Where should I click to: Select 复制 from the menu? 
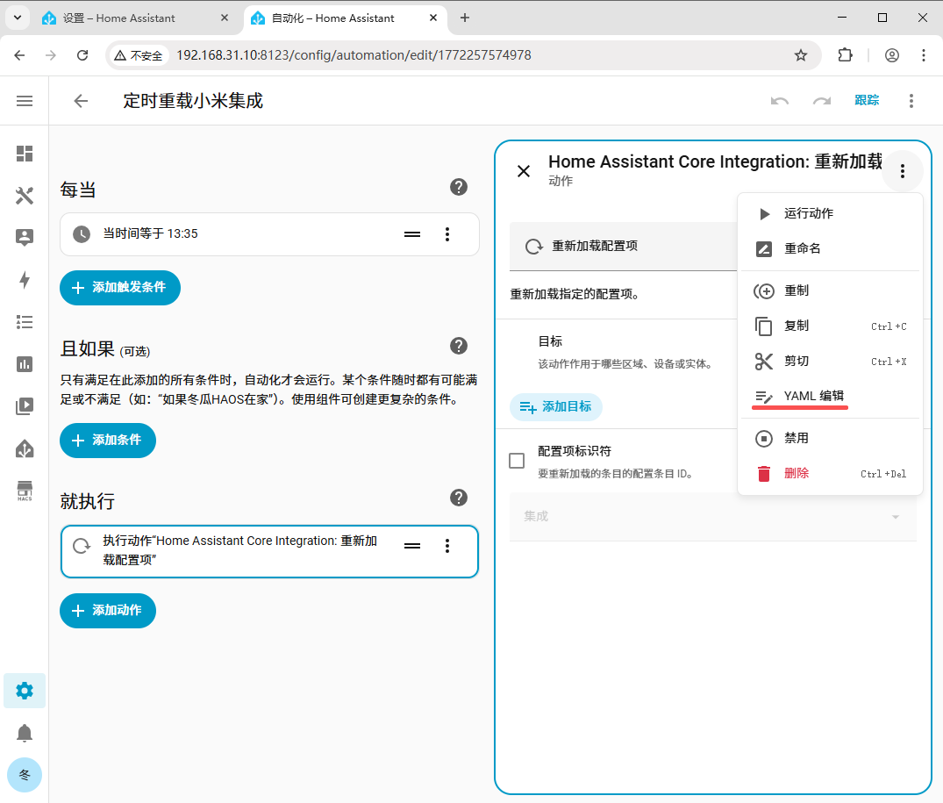coord(831,326)
